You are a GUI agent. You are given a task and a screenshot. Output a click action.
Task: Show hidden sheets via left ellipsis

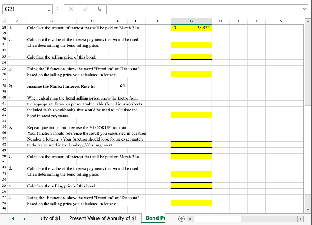coord(36,219)
